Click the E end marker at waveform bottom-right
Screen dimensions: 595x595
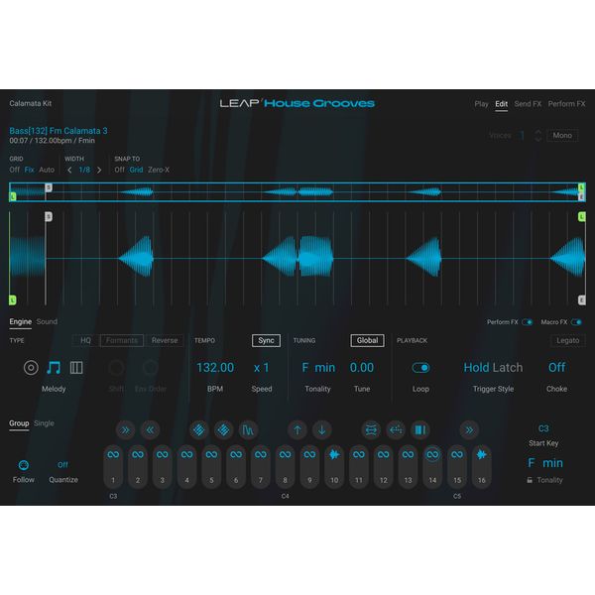pos(582,300)
